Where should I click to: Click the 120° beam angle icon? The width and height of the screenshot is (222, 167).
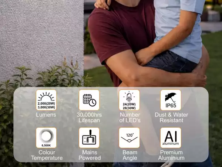(x=129, y=138)
